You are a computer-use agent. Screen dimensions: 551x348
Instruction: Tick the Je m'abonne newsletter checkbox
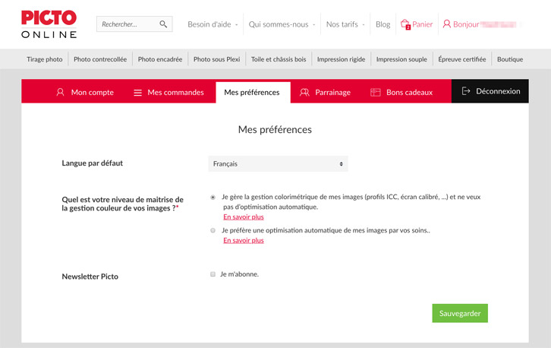213,274
